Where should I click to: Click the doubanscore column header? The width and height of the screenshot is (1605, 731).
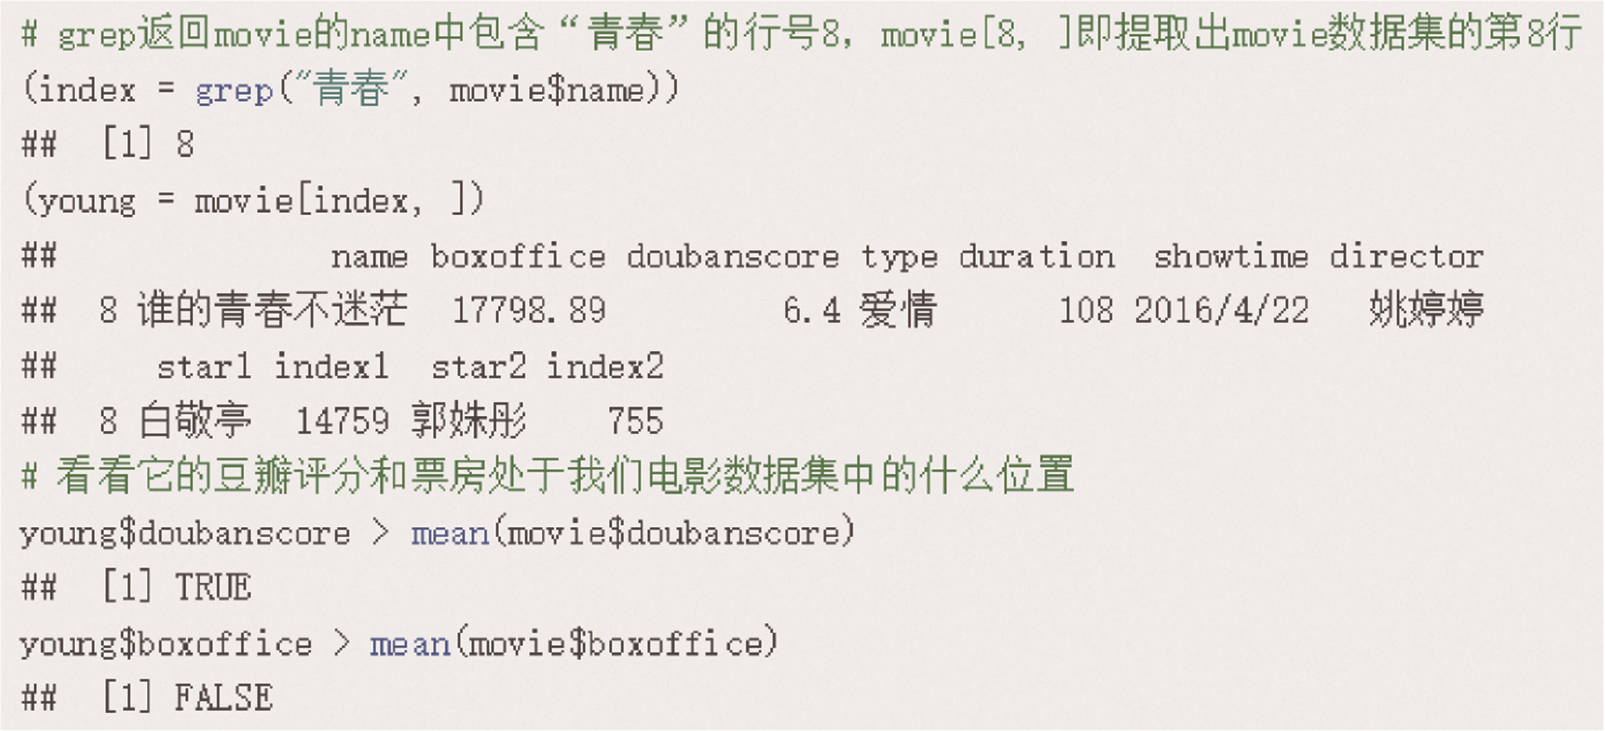tap(732, 257)
